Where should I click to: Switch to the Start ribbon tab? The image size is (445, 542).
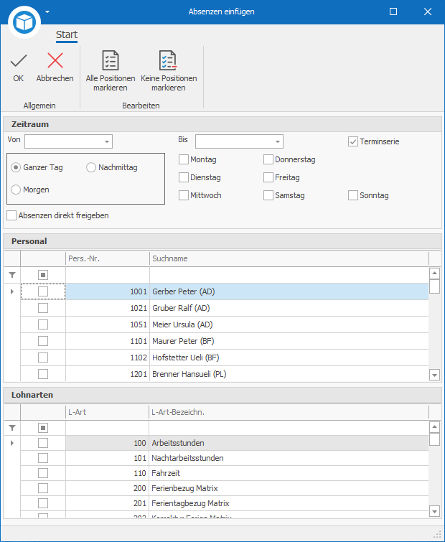coord(67,34)
